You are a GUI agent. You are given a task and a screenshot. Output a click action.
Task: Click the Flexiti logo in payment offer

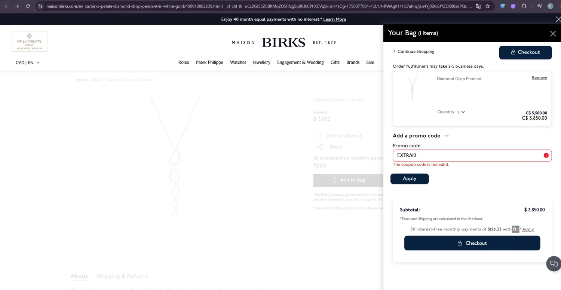pyautogui.click(x=516, y=229)
